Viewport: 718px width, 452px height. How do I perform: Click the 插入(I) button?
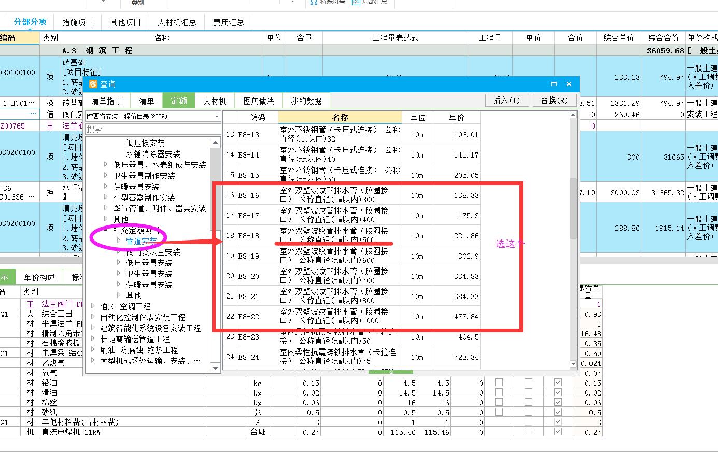click(507, 100)
